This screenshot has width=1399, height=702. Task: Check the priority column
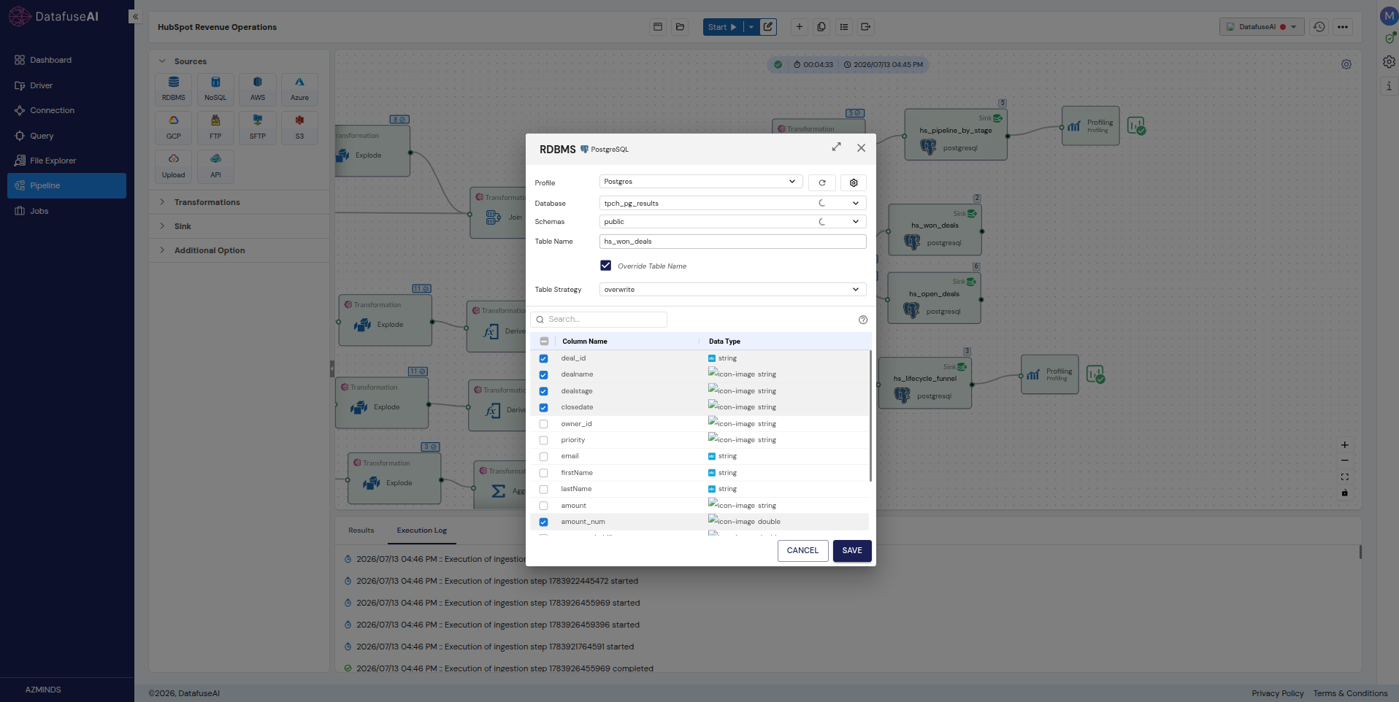coord(543,440)
